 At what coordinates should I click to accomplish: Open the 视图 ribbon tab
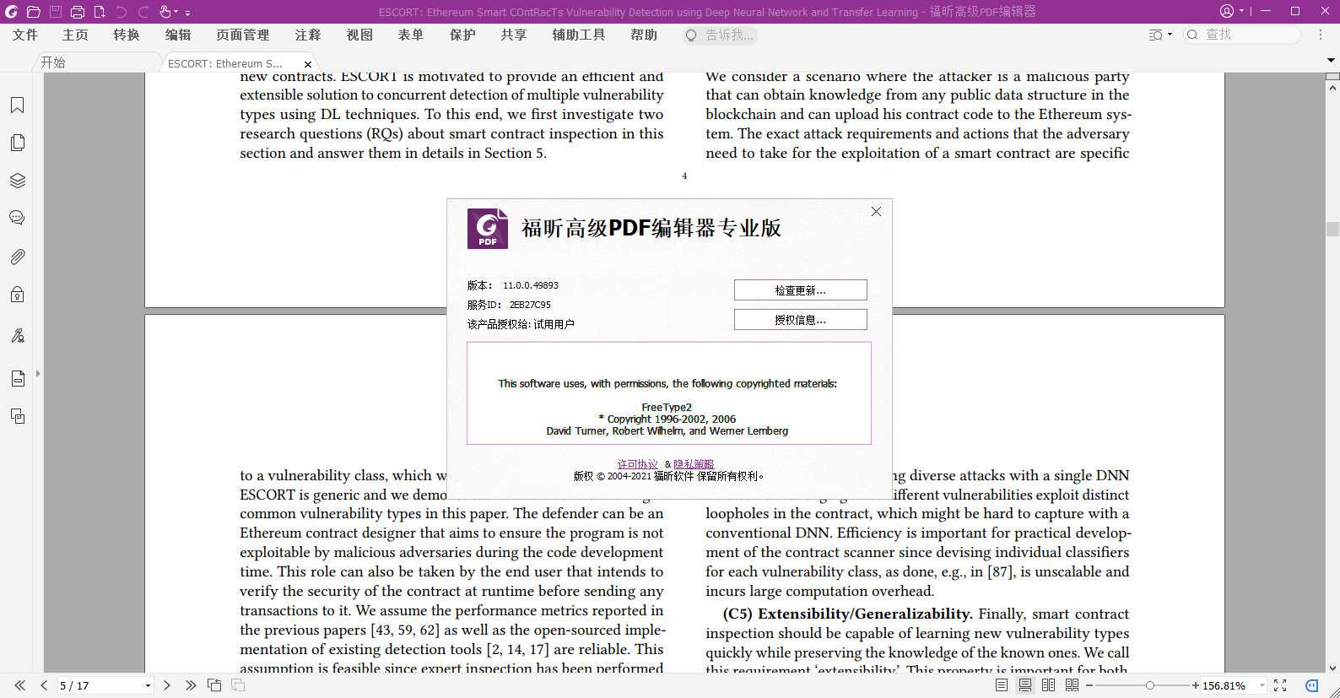tap(359, 35)
